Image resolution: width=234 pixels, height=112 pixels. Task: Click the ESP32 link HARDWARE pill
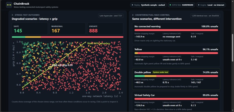pos(181,5)
